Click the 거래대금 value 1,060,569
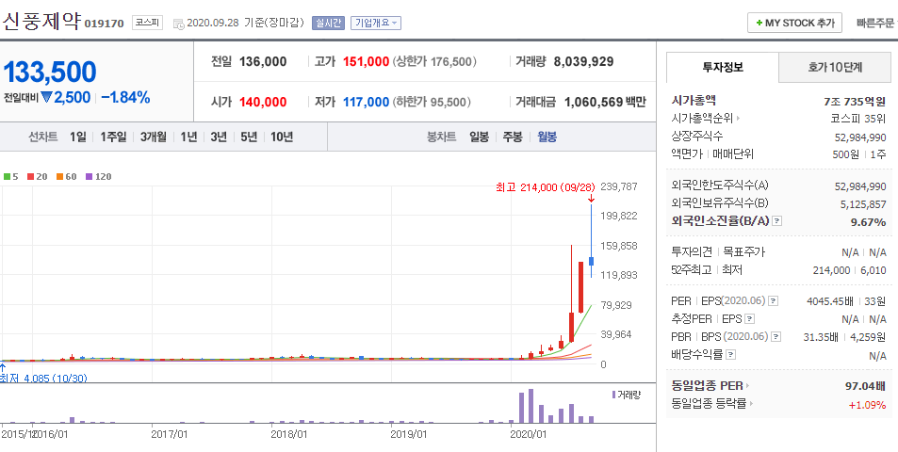Viewport: 898px width, 452px height. click(x=594, y=103)
